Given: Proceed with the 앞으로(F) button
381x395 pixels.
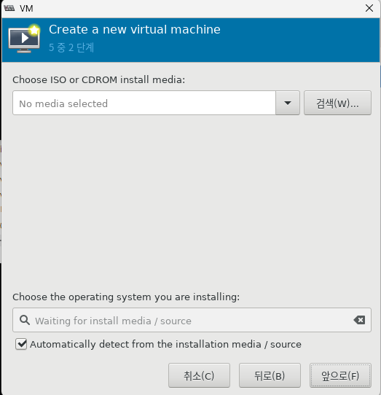Looking at the screenshot, I should pyautogui.click(x=340, y=375).
